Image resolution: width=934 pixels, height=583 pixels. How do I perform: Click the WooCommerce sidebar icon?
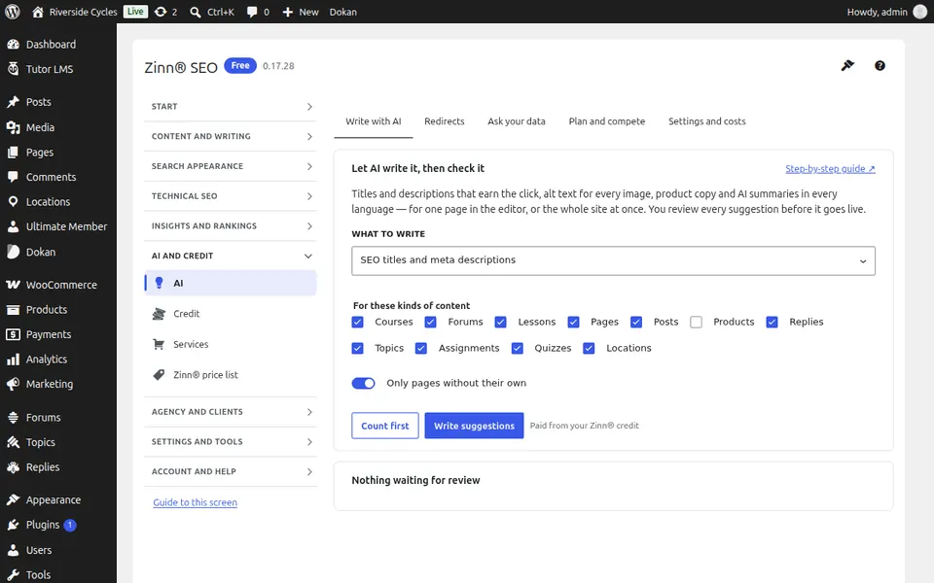pos(13,285)
